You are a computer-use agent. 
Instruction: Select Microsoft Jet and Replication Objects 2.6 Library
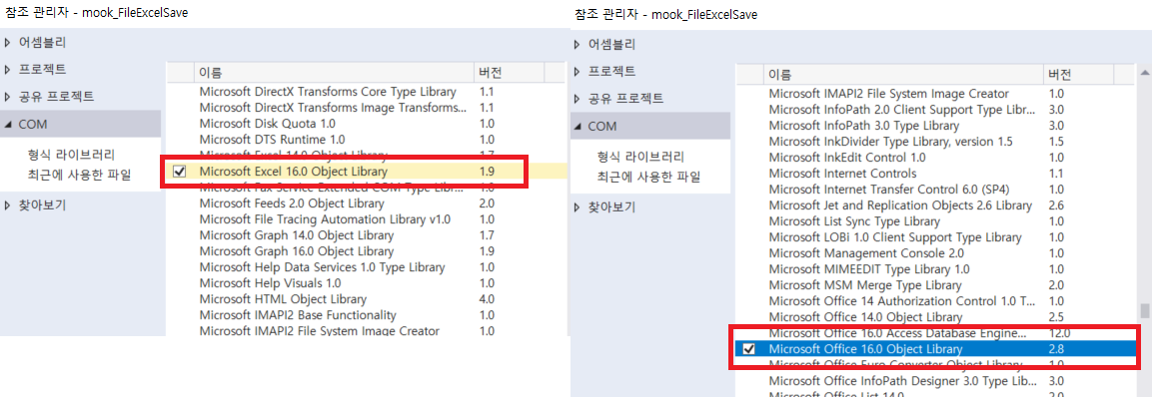click(900, 205)
